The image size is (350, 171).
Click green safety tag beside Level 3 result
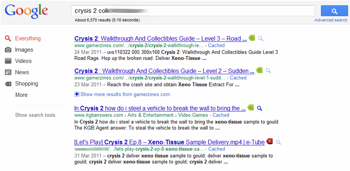point(252,38)
